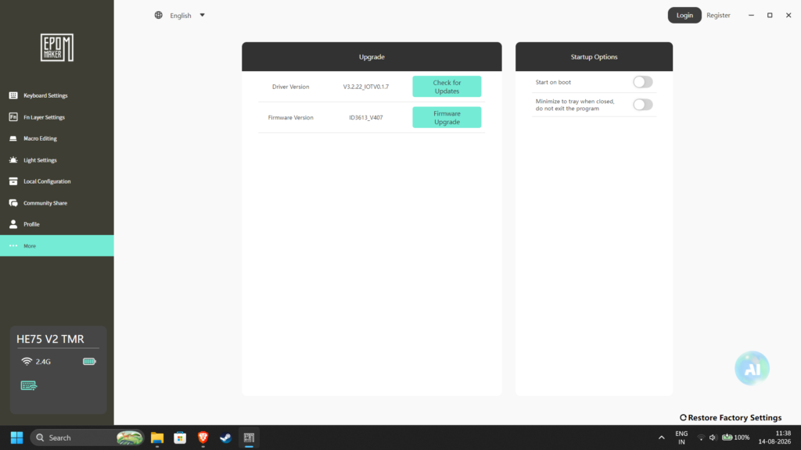Click the Firmware Version label

point(290,117)
